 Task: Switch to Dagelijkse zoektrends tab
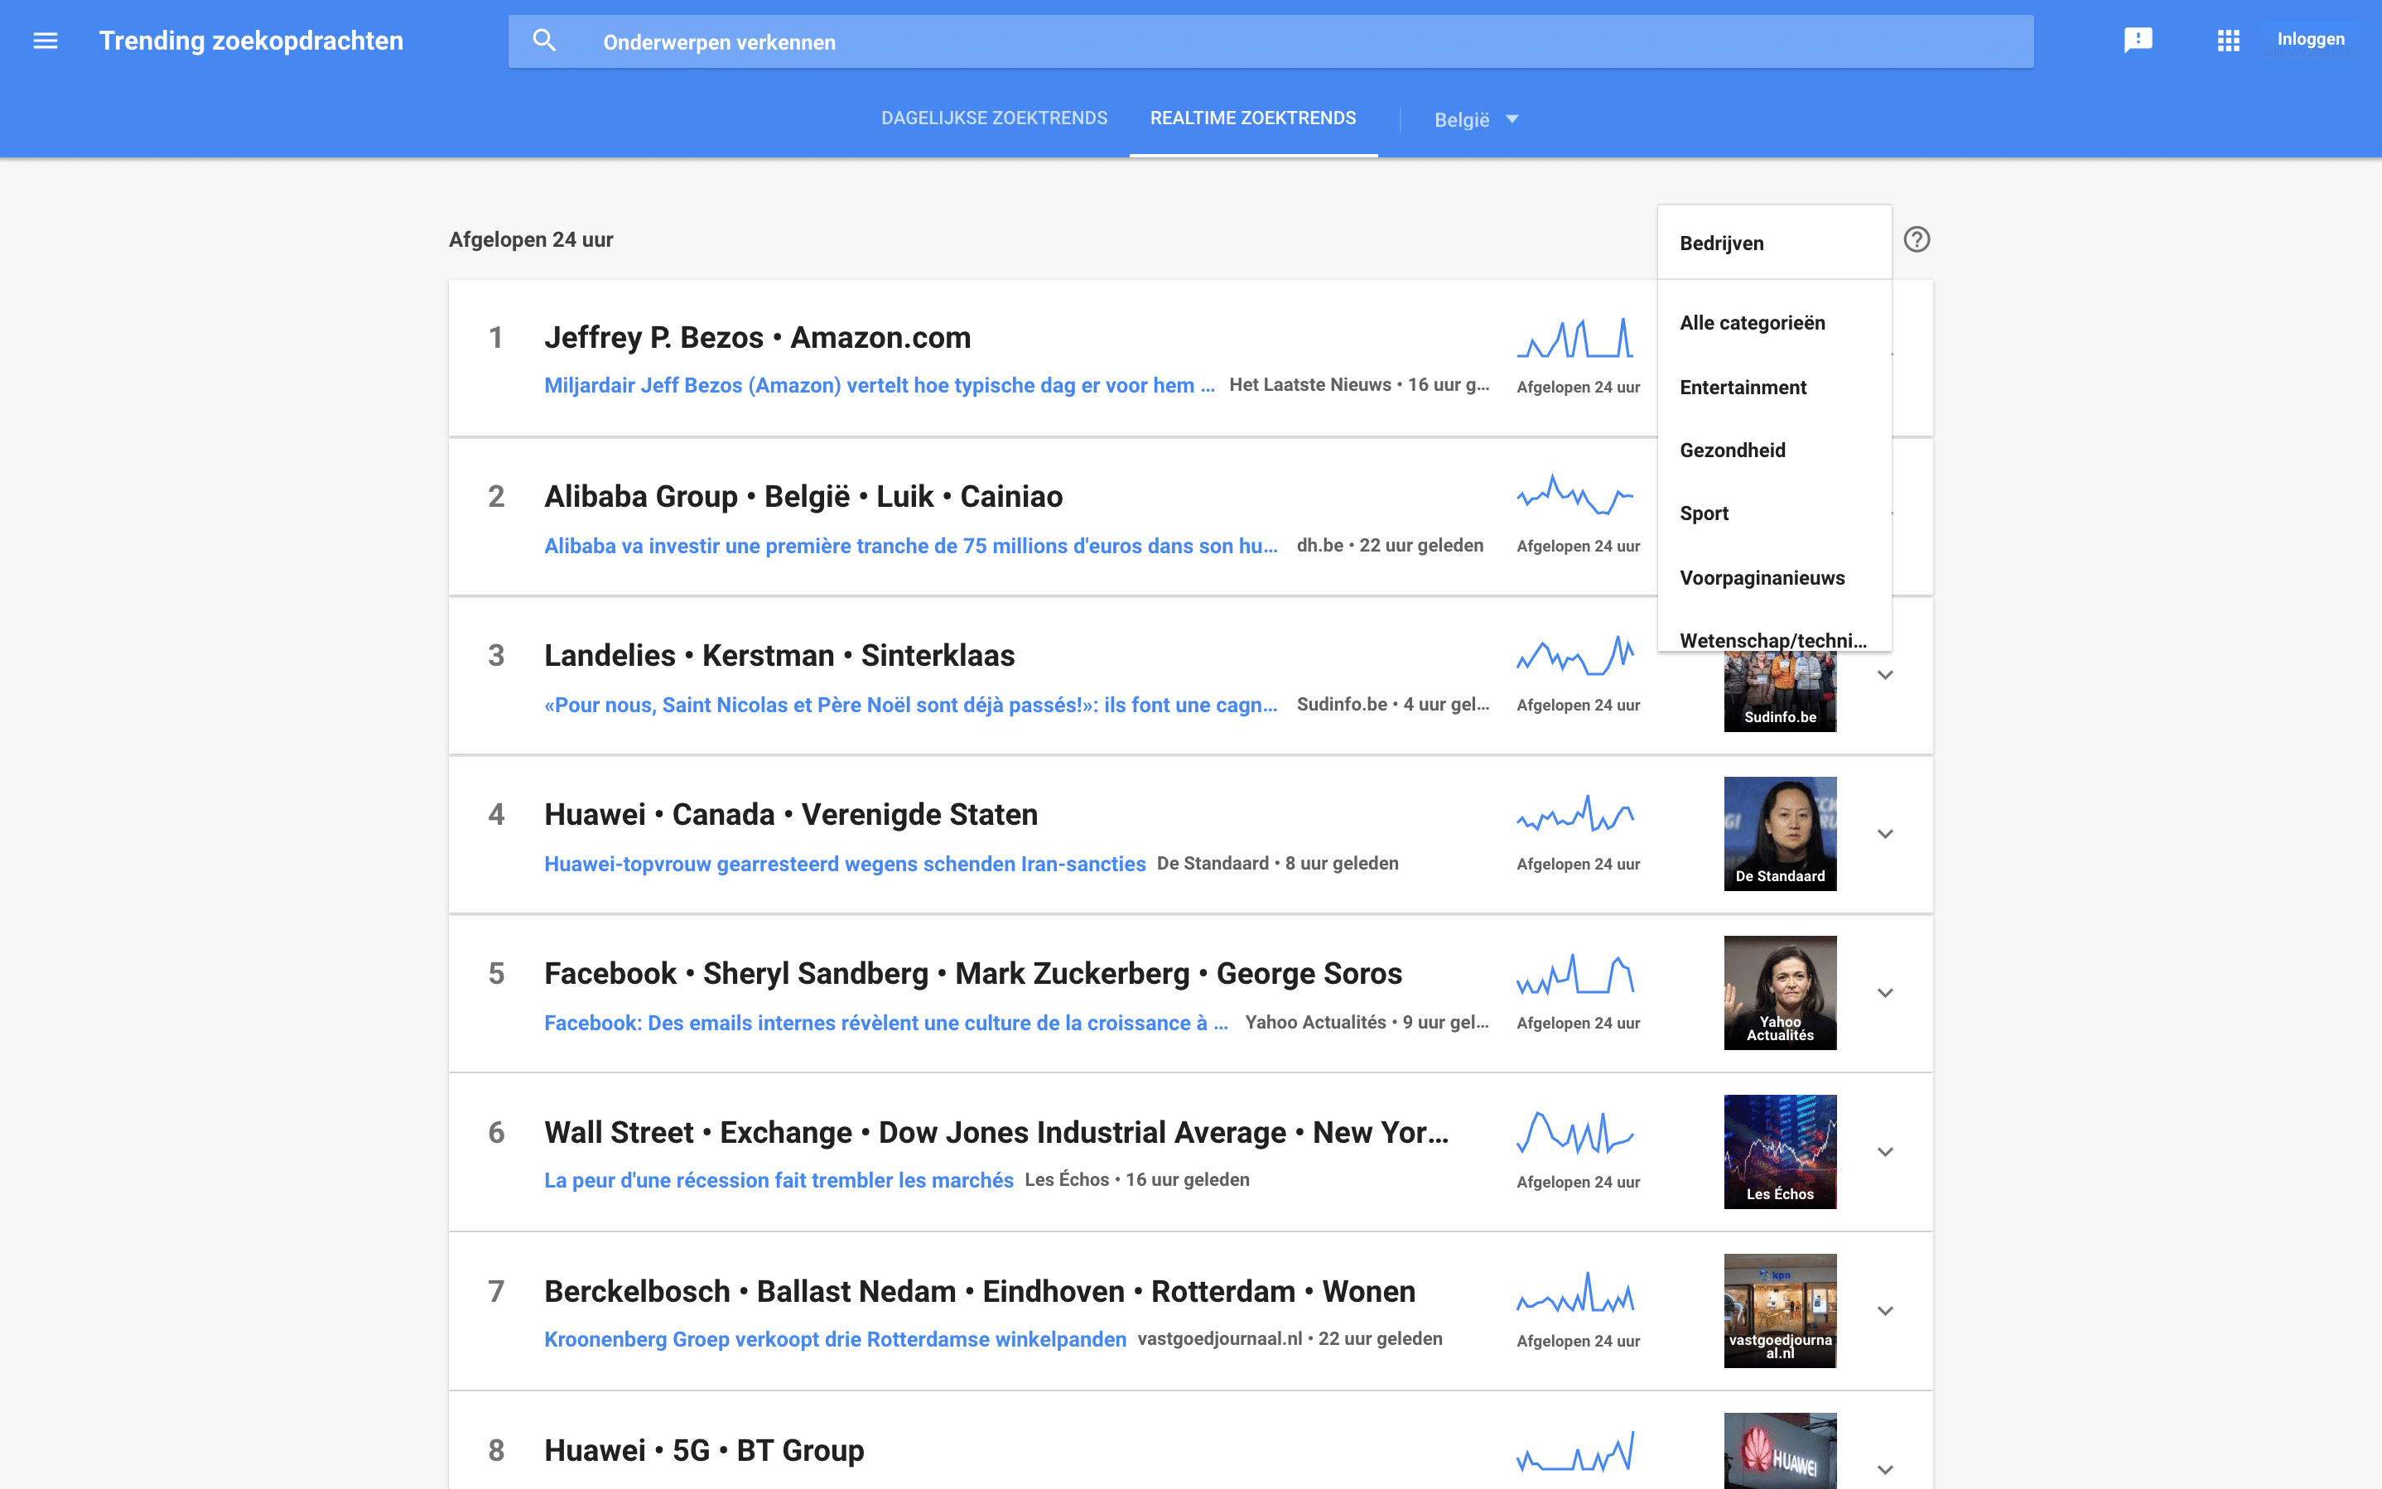[x=994, y=118]
